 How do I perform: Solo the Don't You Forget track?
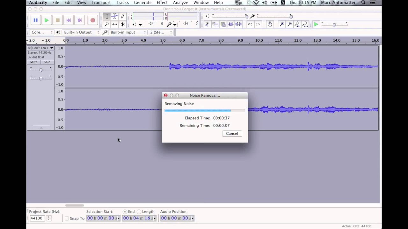[x=47, y=62]
